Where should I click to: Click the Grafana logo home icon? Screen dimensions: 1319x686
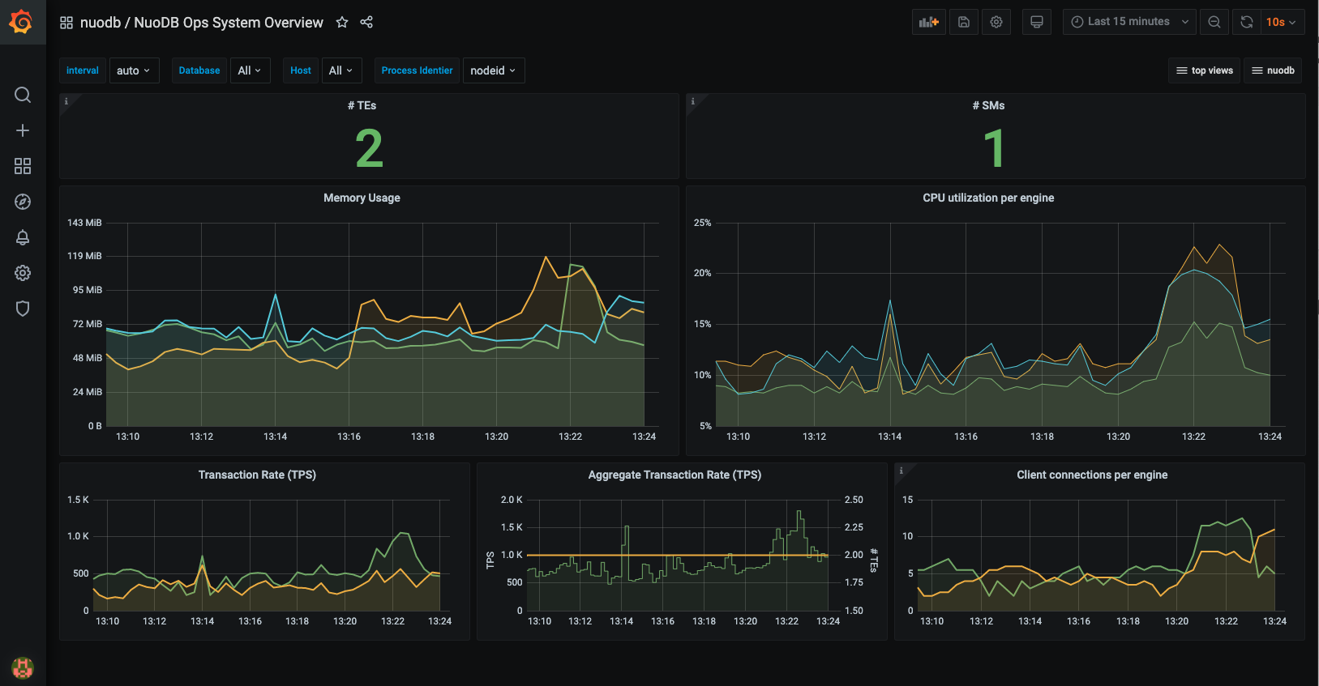pos(22,22)
